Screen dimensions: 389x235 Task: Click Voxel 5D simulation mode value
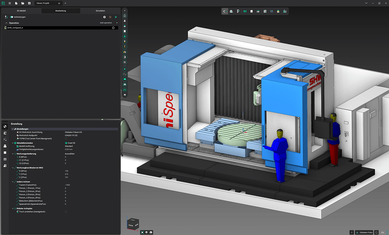coord(70,143)
